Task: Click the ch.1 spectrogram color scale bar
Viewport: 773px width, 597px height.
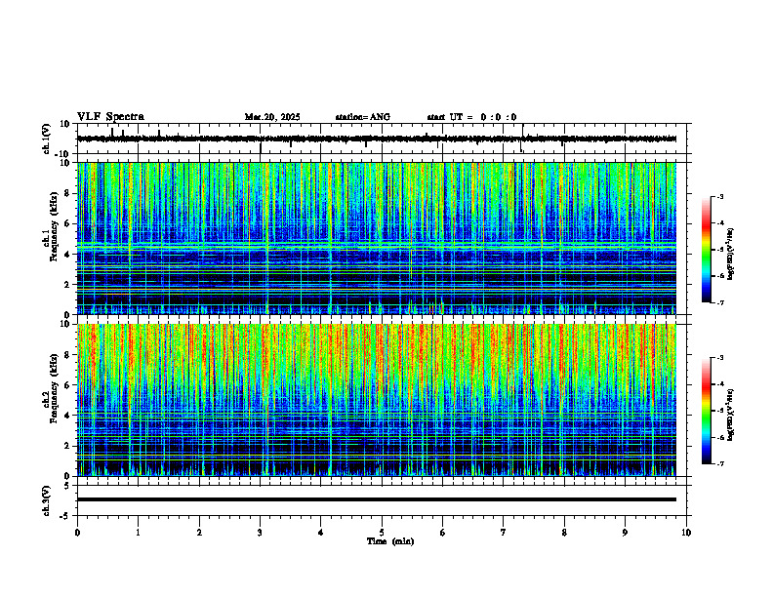Action: [706, 250]
